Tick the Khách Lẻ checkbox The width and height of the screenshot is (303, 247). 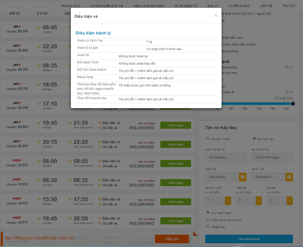click(x=208, y=226)
